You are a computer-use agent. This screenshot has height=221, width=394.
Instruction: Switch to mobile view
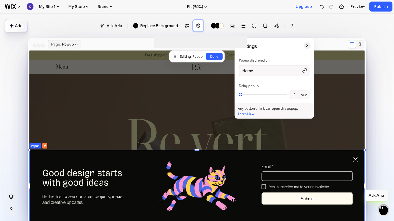360,44
